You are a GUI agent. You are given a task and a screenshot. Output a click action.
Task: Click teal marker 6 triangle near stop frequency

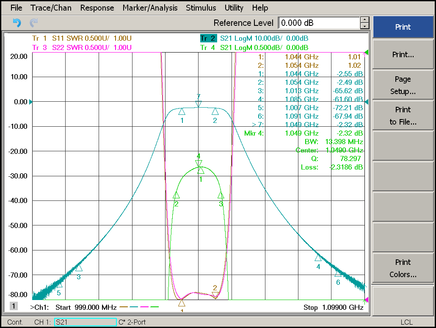point(338,274)
